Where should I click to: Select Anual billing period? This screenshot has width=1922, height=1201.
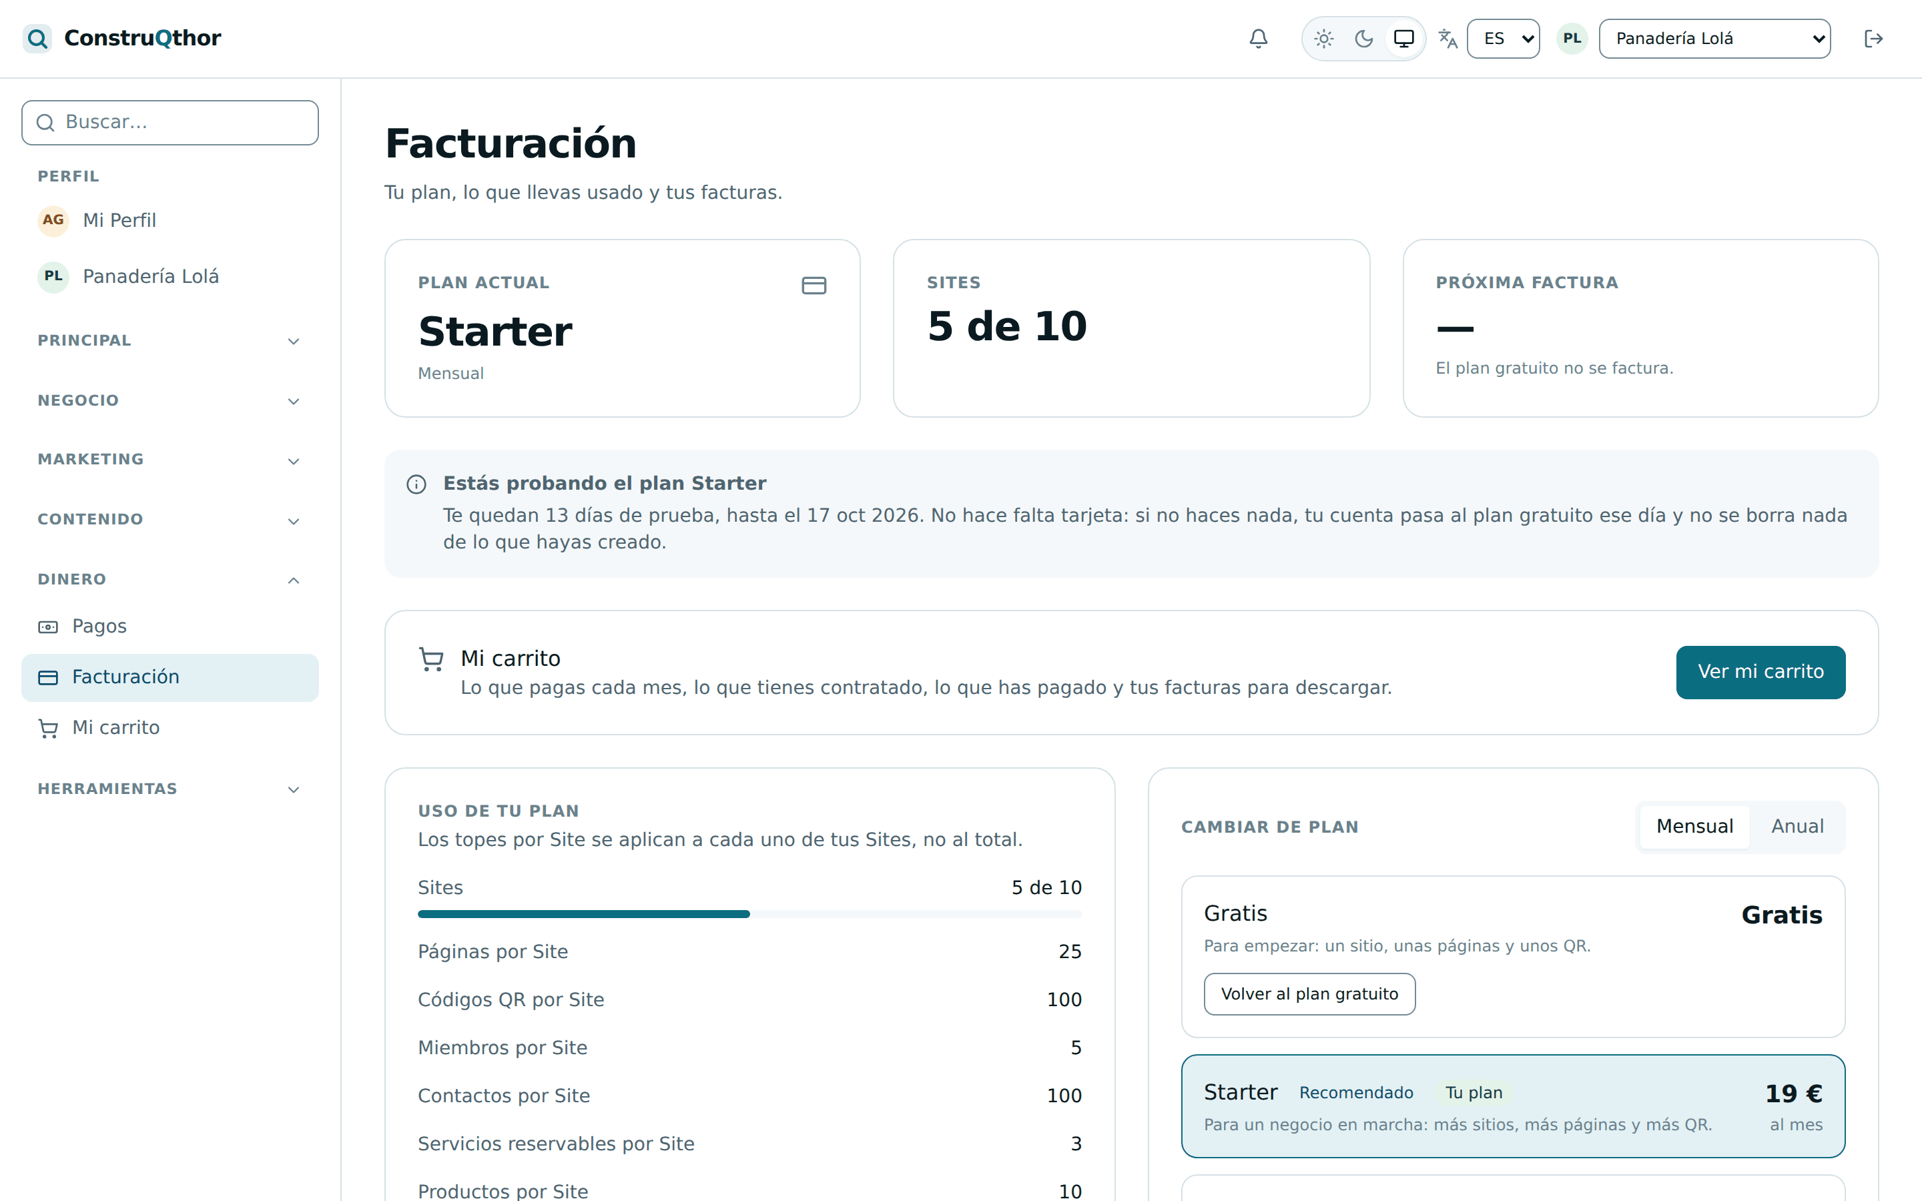point(1797,826)
